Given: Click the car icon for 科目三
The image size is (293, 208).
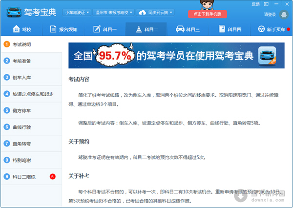Looking at the screenshot, I should (x=180, y=29).
